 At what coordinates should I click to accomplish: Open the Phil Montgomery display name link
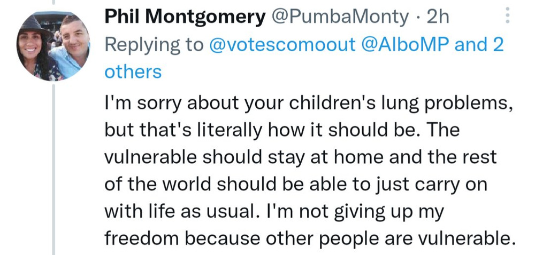pos(185,17)
